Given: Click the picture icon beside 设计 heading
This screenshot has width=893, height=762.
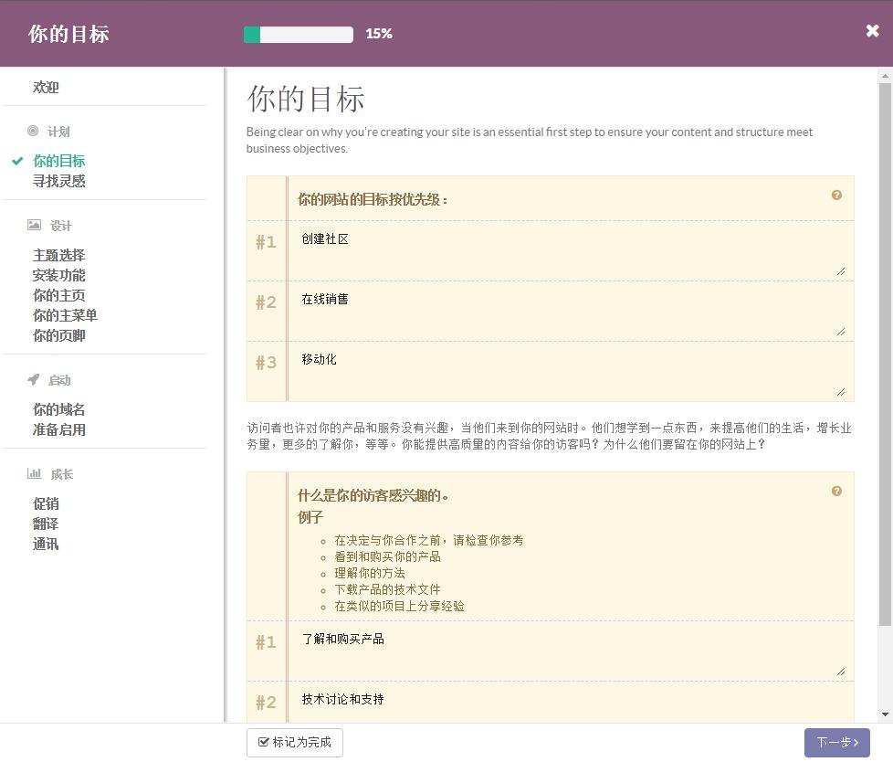Looking at the screenshot, I should 35,226.
